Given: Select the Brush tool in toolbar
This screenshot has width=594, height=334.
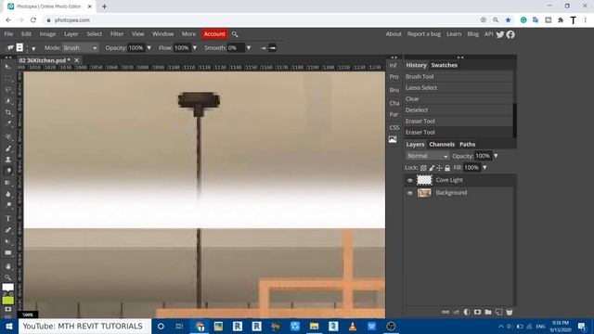Looking at the screenshot, I should click(x=8, y=148).
